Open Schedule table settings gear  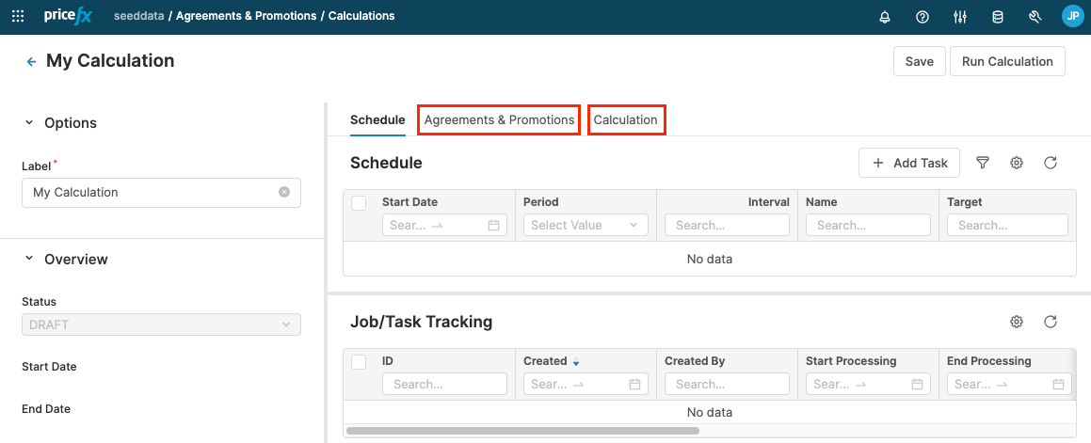pyautogui.click(x=1017, y=163)
